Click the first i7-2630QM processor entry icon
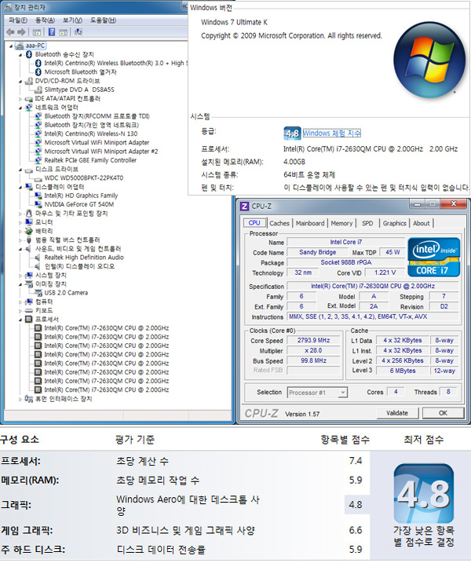 38,328
